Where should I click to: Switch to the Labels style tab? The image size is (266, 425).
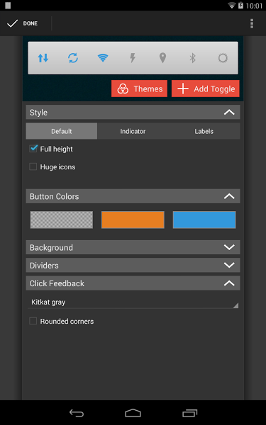tap(204, 131)
